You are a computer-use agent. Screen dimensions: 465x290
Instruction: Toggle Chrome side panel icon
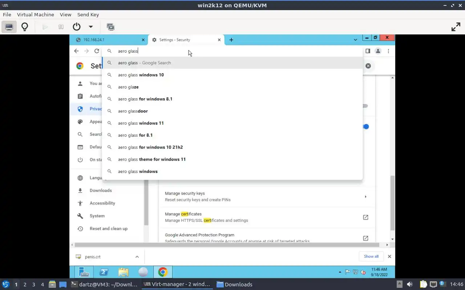tap(368, 51)
